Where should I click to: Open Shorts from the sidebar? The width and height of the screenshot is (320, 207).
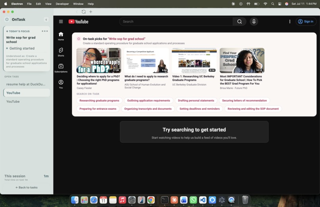(x=61, y=52)
